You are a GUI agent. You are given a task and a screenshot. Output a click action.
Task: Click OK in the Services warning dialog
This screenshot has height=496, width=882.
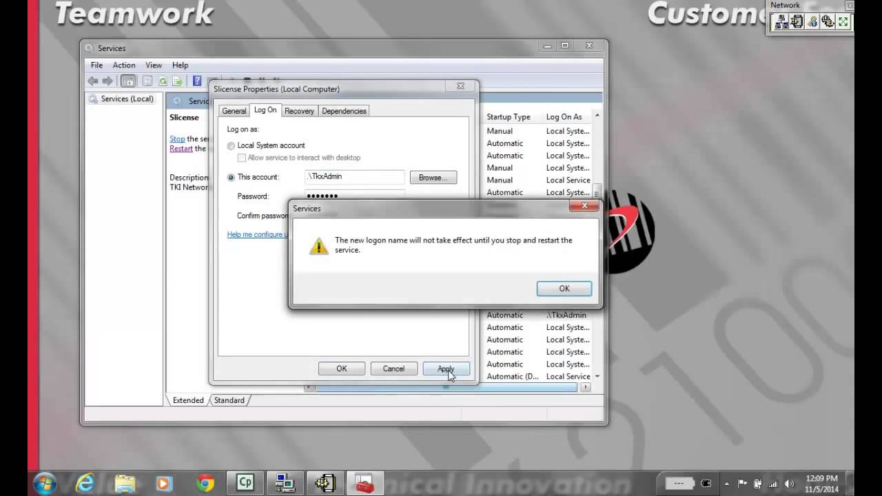564,289
